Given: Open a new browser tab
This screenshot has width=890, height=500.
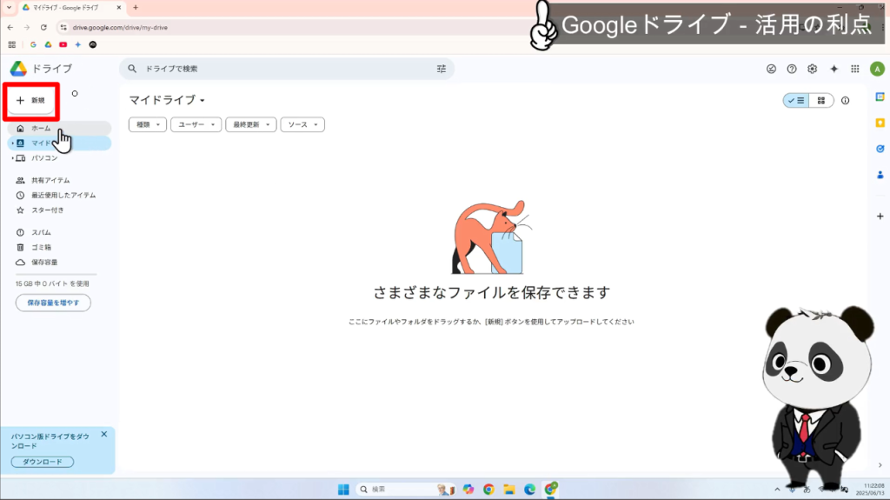Looking at the screenshot, I should point(136,7).
